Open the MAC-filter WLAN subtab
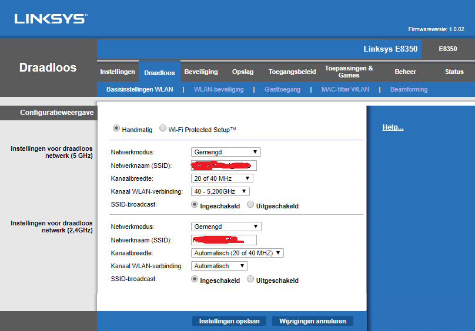 (345, 89)
